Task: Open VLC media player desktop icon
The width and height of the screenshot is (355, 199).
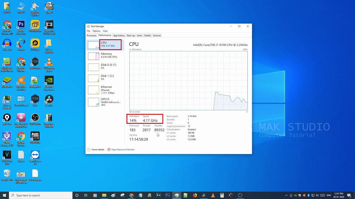Action: point(49,65)
